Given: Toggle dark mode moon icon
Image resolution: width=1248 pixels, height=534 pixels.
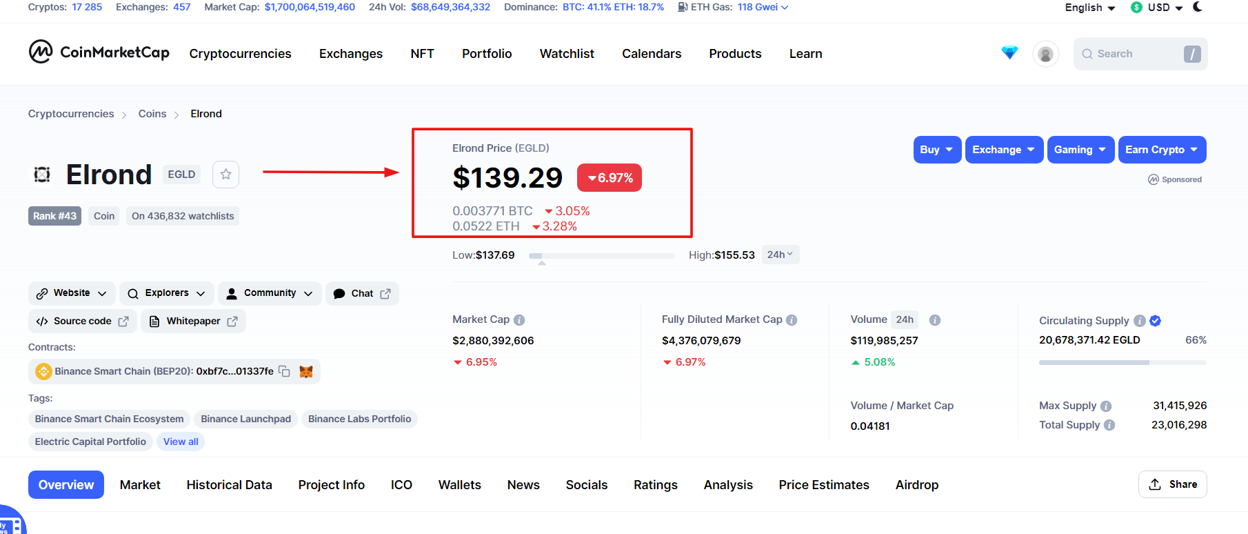Looking at the screenshot, I should click(1198, 7).
